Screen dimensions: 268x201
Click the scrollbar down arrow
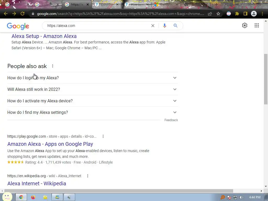coord(266,186)
